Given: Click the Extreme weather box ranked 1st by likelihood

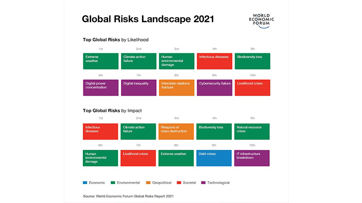Looking at the screenshot, I should 100,61.
